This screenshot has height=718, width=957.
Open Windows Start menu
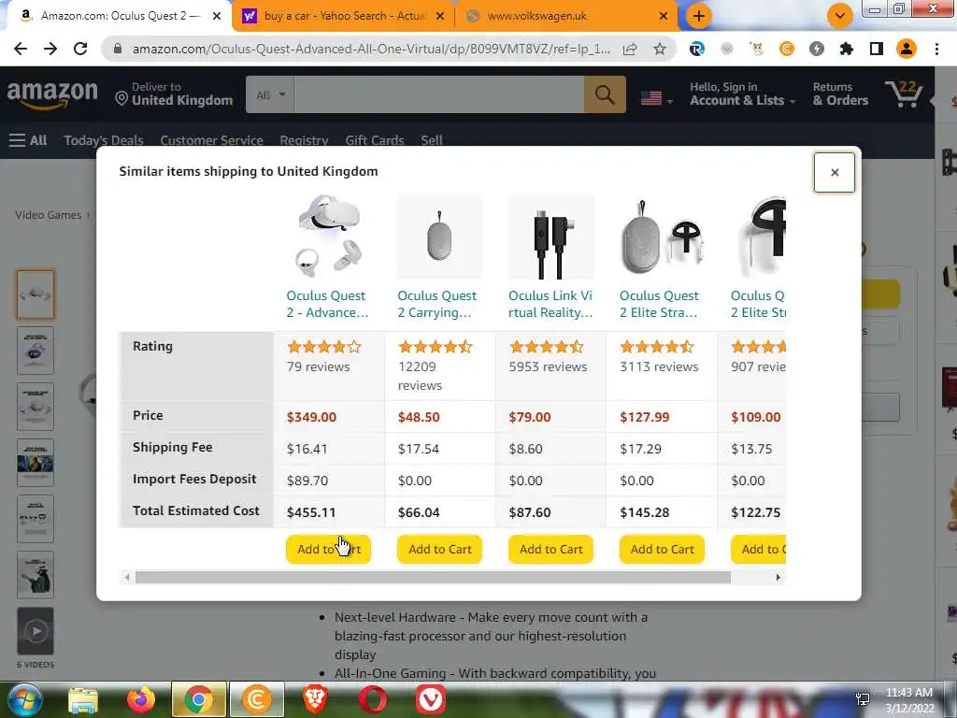(23, 699)
